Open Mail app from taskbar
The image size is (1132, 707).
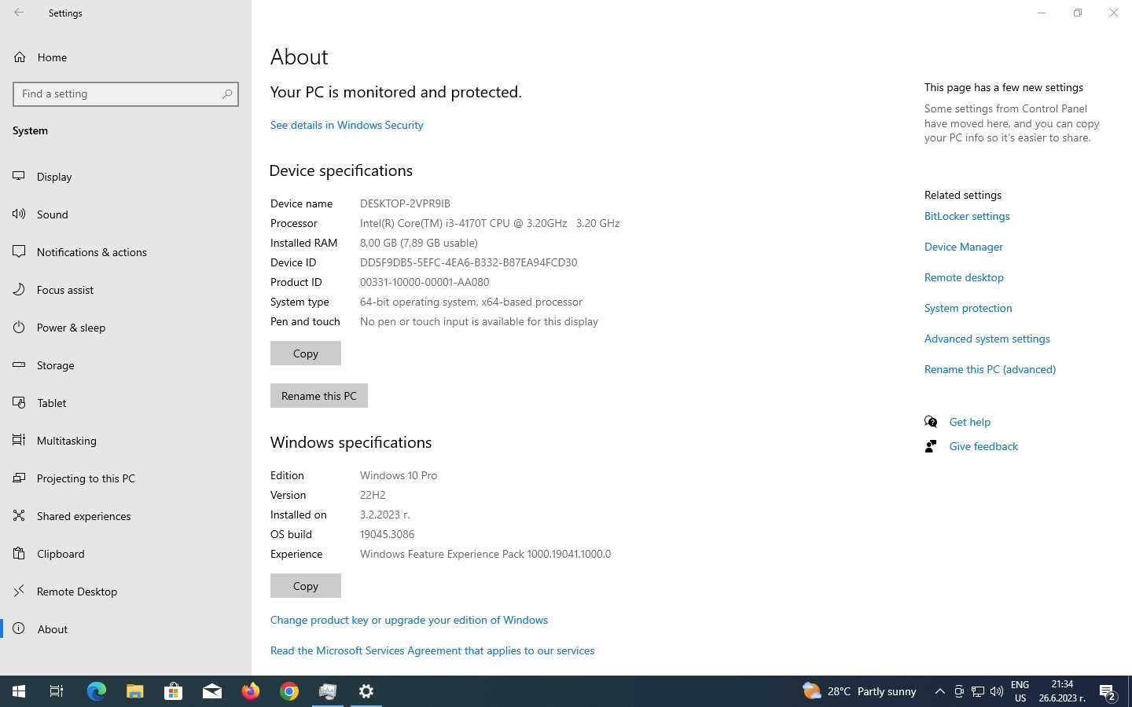(211, 691)
